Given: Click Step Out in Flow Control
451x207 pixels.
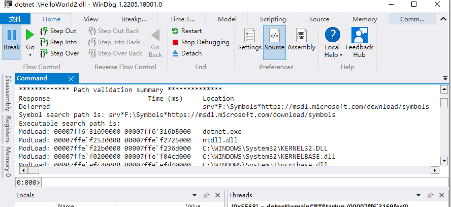Looking at the screenshot, I should (x=59, y=31).
